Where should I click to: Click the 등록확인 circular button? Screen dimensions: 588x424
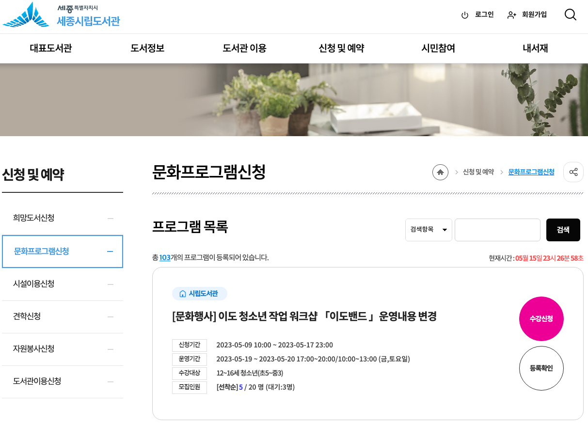click(x=541, y=368)
